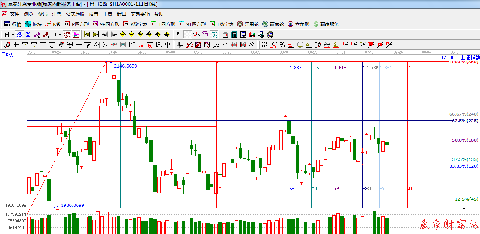Toggle the pink flag marker button
This screenshot has width=480, height=234.
[76, 35]
